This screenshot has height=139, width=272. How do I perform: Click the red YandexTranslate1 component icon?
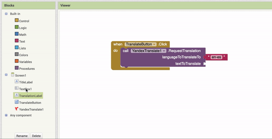click(17, 108)
